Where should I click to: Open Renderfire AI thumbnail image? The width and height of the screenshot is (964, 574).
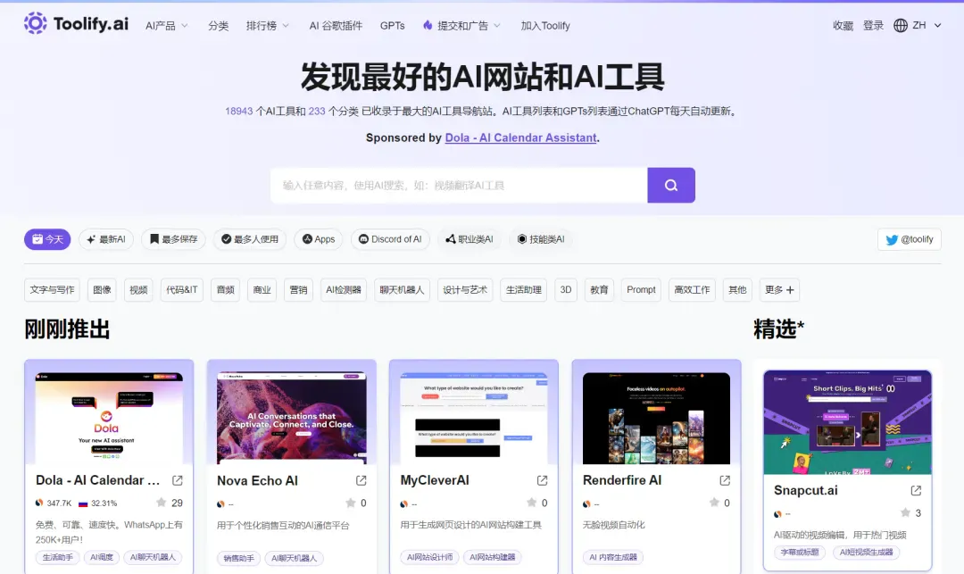tap(656, 418)
